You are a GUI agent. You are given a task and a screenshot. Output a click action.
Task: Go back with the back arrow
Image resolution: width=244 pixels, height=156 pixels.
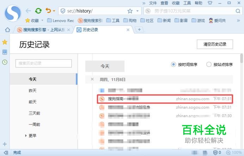click(28, 11)
